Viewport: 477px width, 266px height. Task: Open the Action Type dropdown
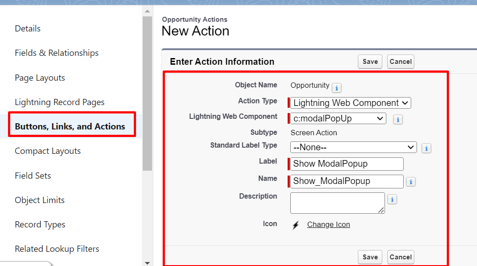tap(350, 103)
